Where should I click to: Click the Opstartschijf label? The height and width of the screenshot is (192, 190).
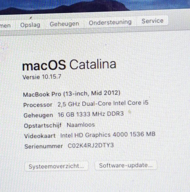point(43,125)
